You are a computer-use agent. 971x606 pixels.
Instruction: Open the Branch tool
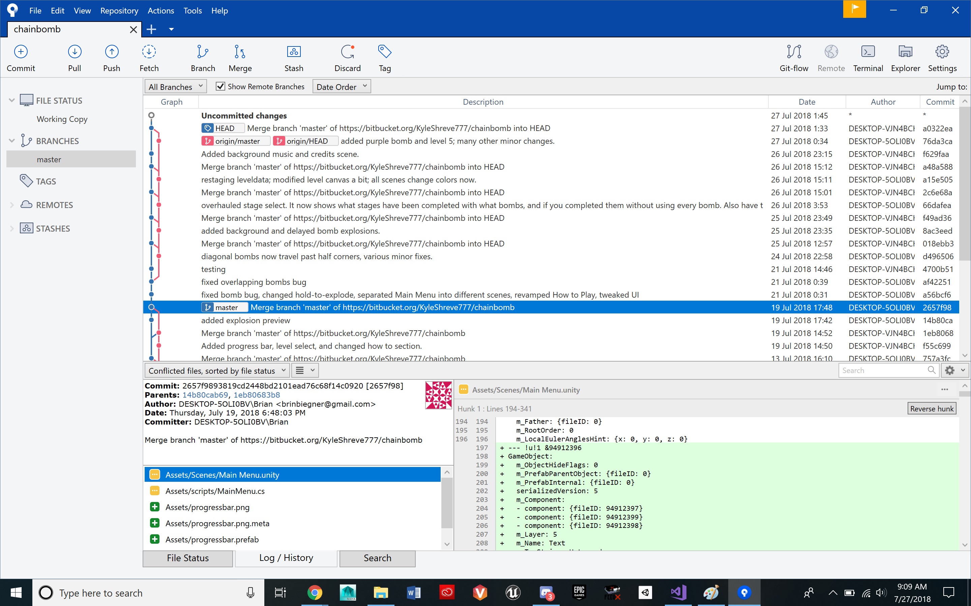coord(203,58)
